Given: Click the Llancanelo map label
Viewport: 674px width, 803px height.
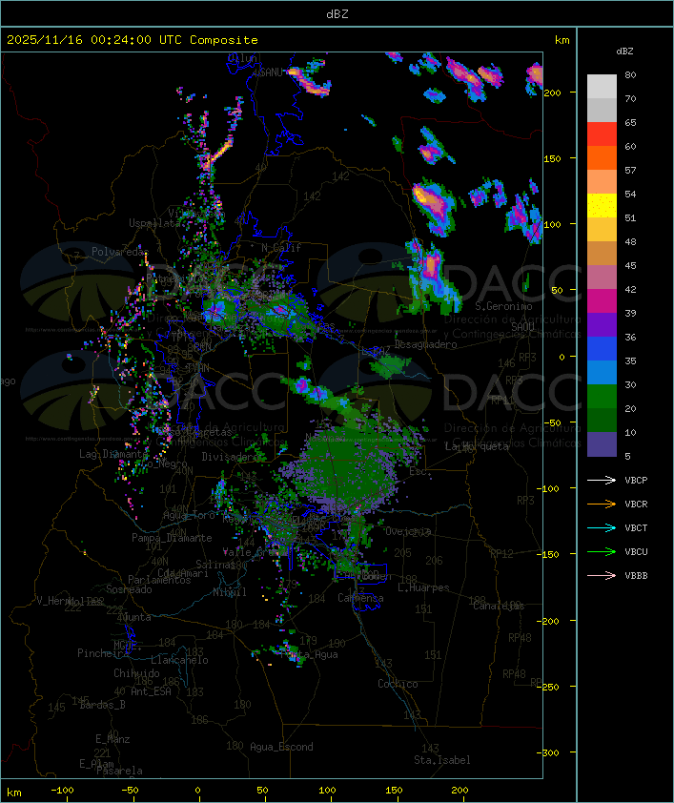Looking at the screenshot, I should point(179,660).
